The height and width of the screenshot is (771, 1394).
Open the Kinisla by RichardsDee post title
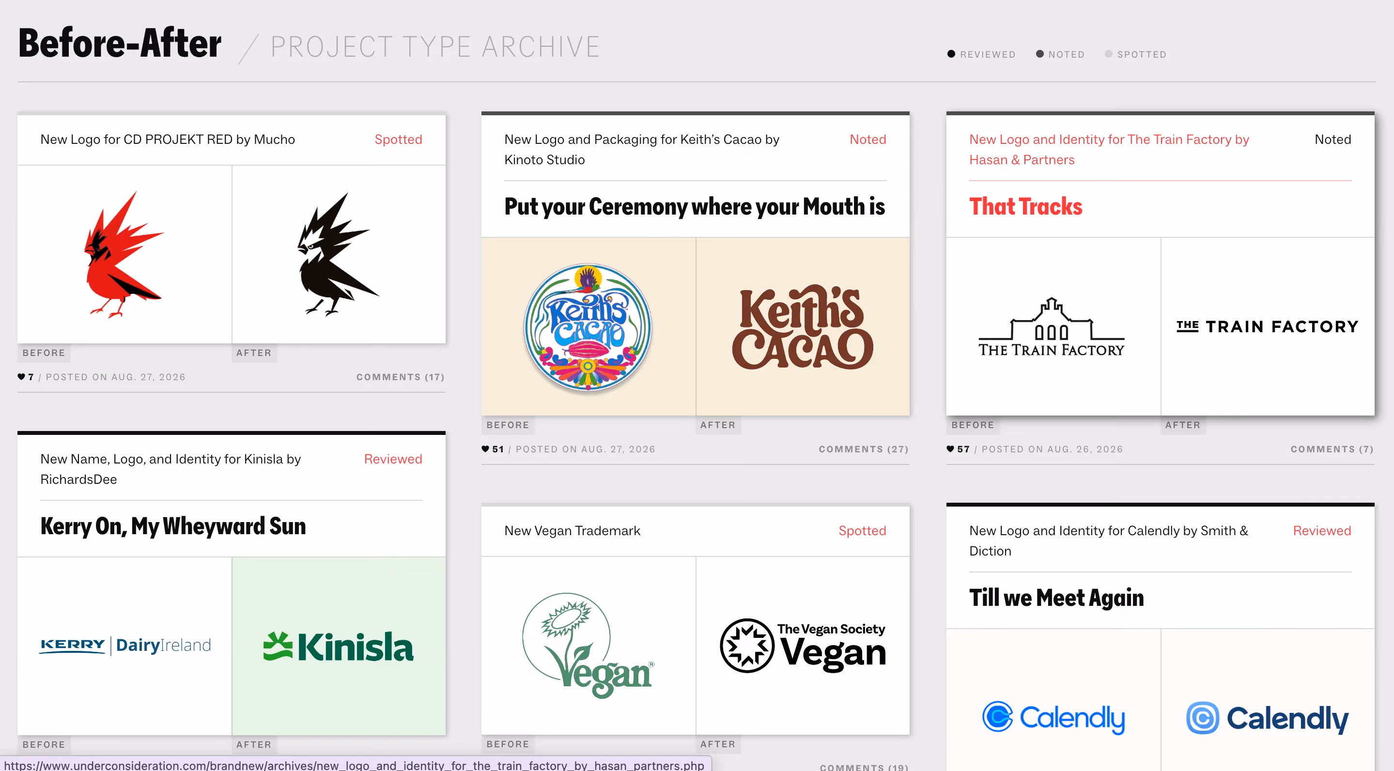(170, 469)
